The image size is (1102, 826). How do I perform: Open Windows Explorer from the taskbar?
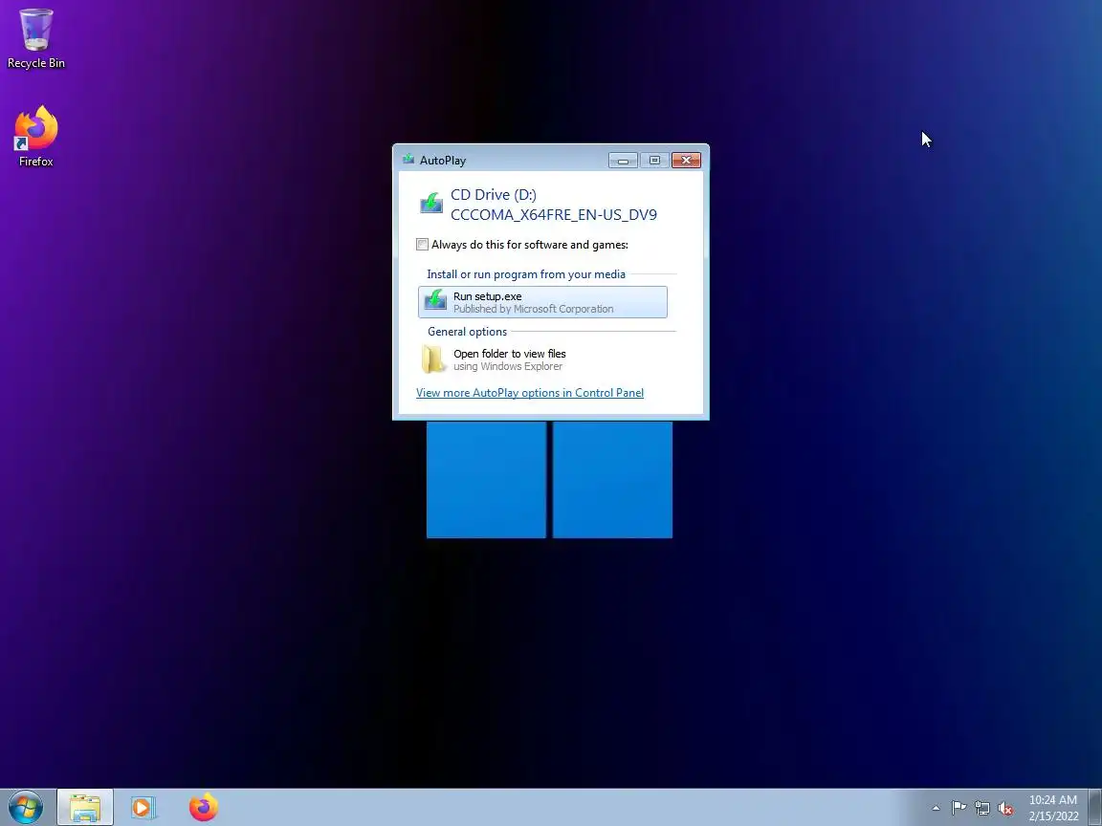click(85, 808)
